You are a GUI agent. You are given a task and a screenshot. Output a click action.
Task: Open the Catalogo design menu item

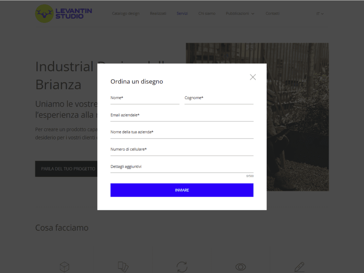pos(126,13)
